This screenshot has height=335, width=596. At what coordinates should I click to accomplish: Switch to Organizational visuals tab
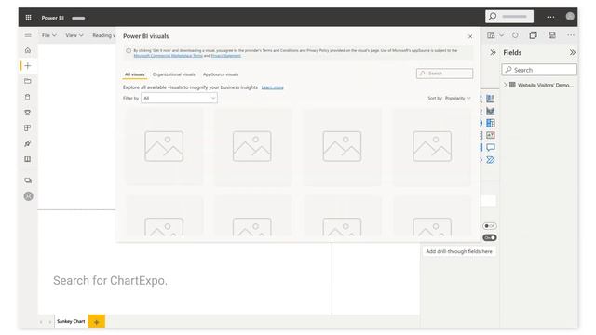coord(174,74)
